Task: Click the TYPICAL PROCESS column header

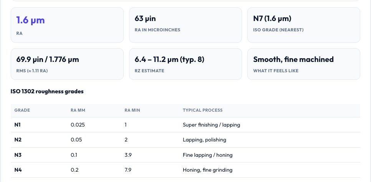Action: point(202,110)
